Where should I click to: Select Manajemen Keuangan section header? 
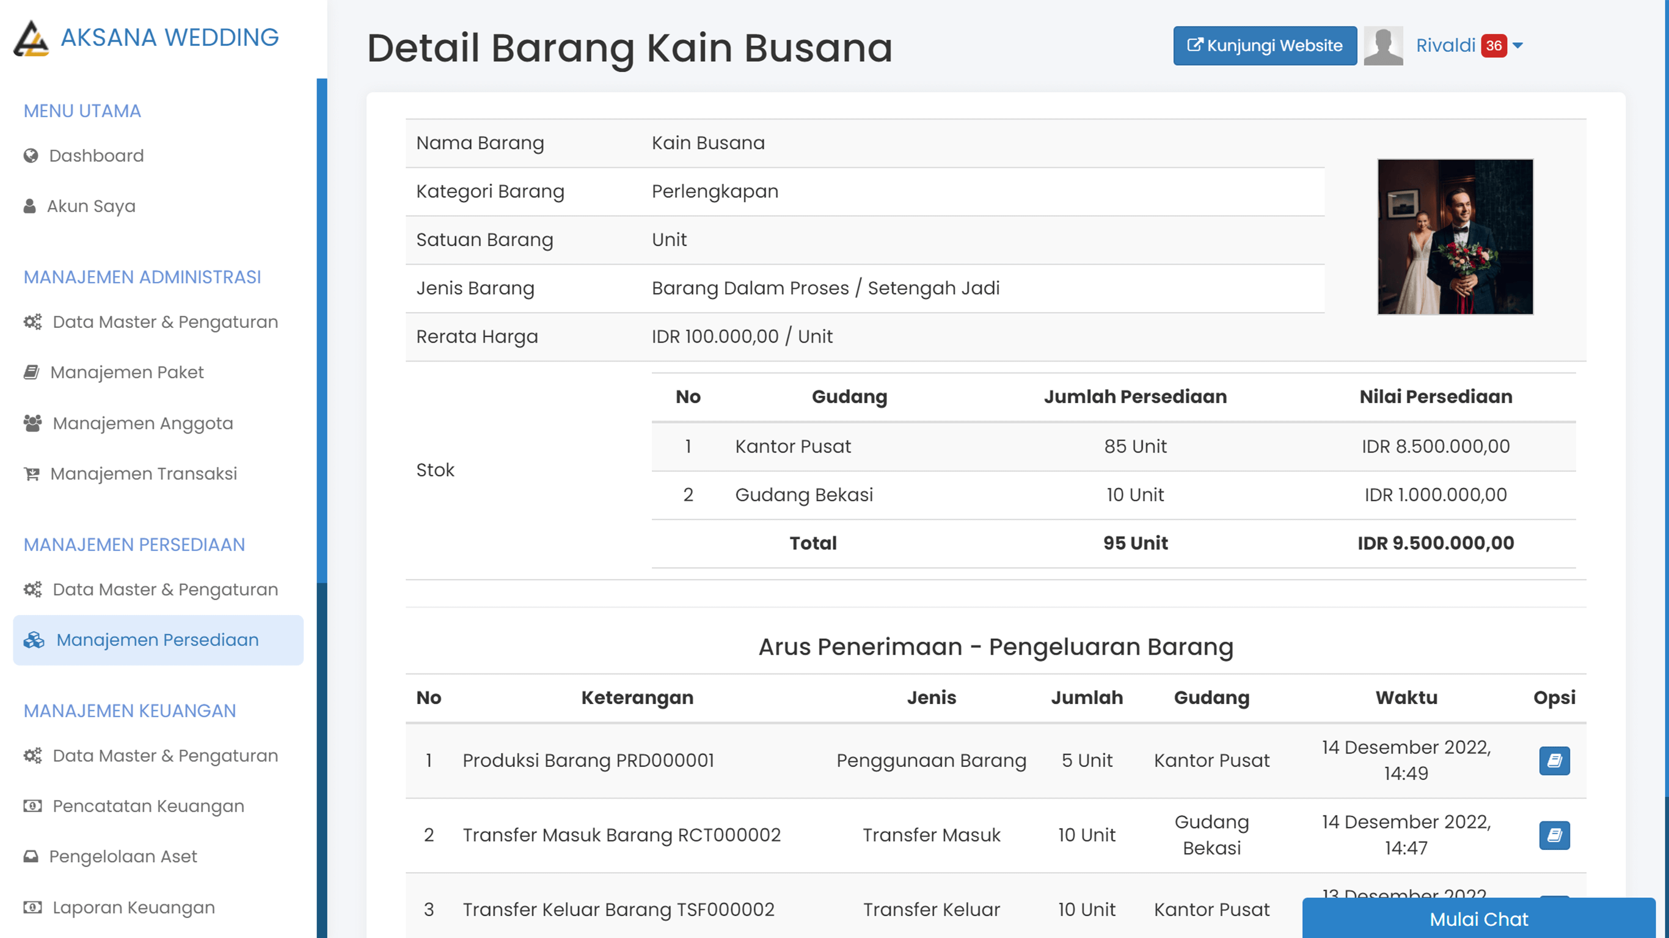click(x=129, y=711)
